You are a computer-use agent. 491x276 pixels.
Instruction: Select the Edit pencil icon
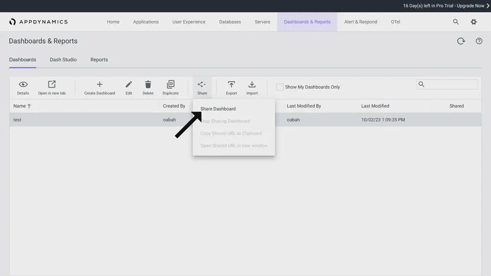click(x=129, y=84)
